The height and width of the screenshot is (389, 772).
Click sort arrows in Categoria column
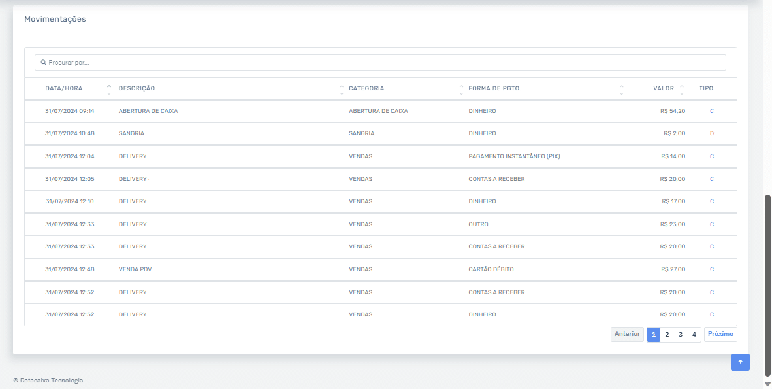tap(461, 89)
